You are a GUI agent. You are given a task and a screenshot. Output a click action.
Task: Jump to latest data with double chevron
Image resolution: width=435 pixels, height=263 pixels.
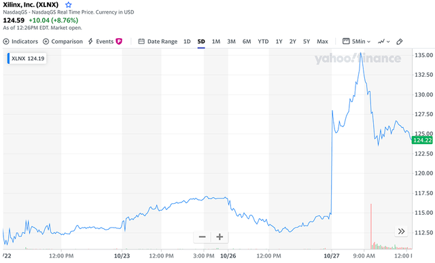pos(401,231)
